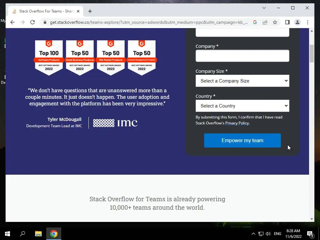Focus the partially visible field above Company

[x=242, y=32]
